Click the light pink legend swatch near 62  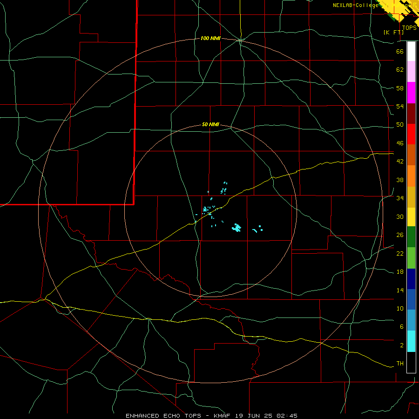point(411,71)
